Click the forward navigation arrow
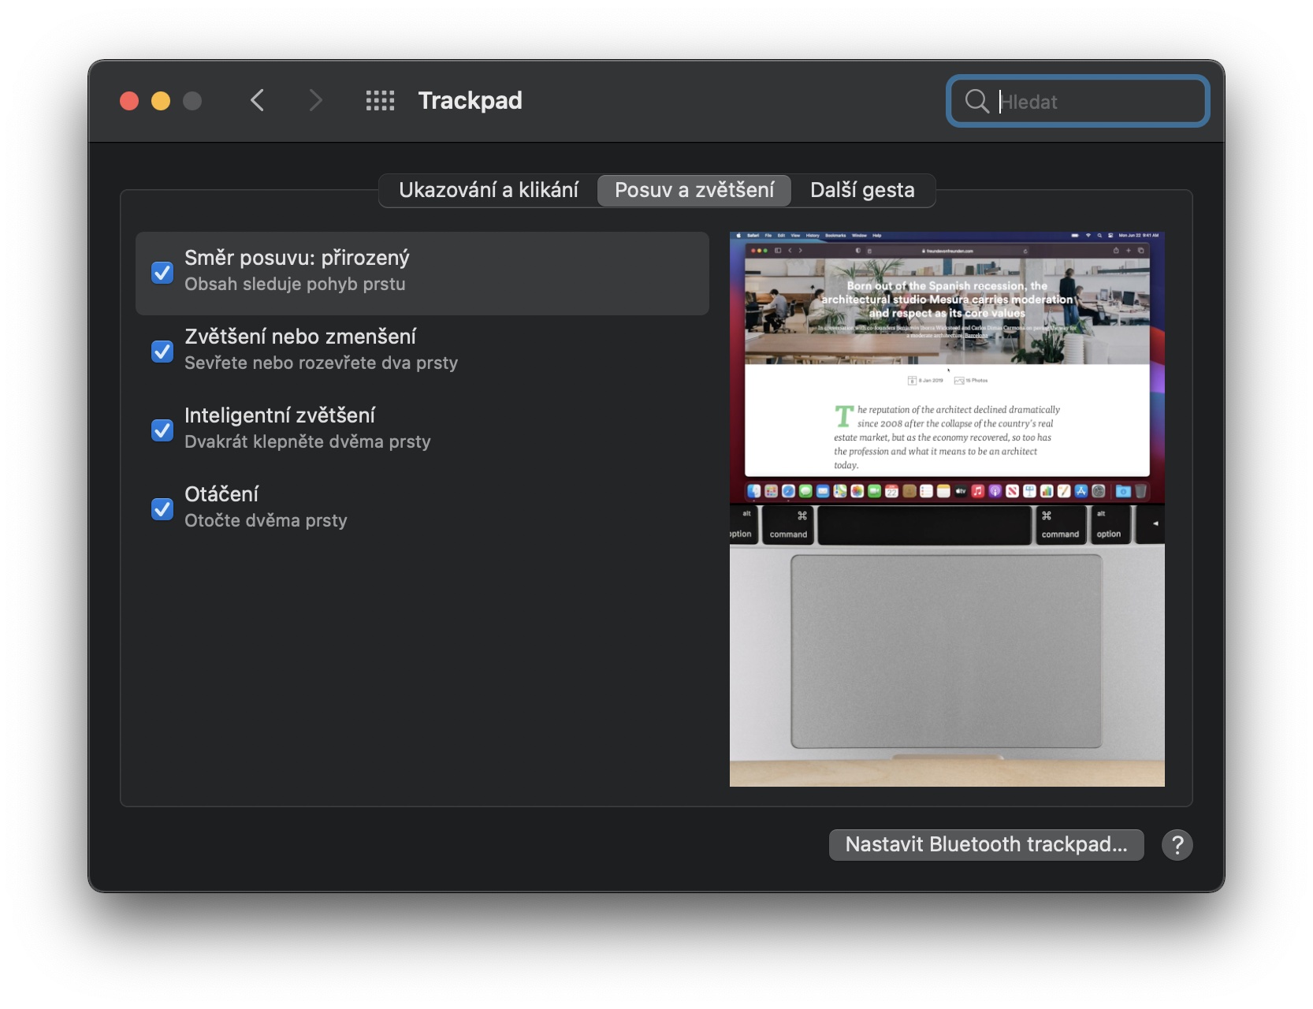1313x1009 pixels. pyautogui.click(x=315, y=101)
